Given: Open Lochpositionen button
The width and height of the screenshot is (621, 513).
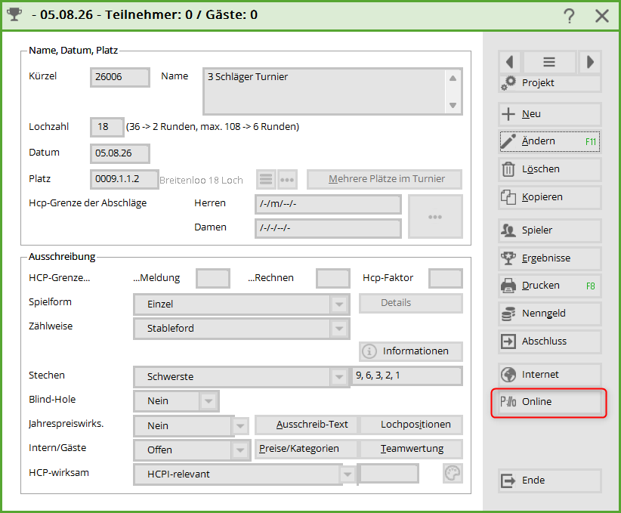Looking at the screenshot, I should (412, 425).
